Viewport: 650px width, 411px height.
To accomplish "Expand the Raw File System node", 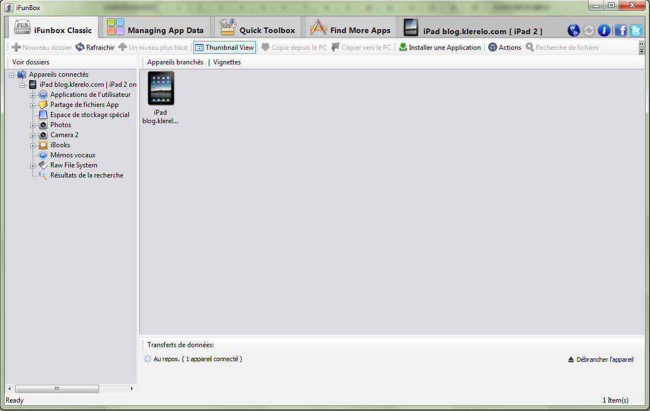I will (32, 166).
